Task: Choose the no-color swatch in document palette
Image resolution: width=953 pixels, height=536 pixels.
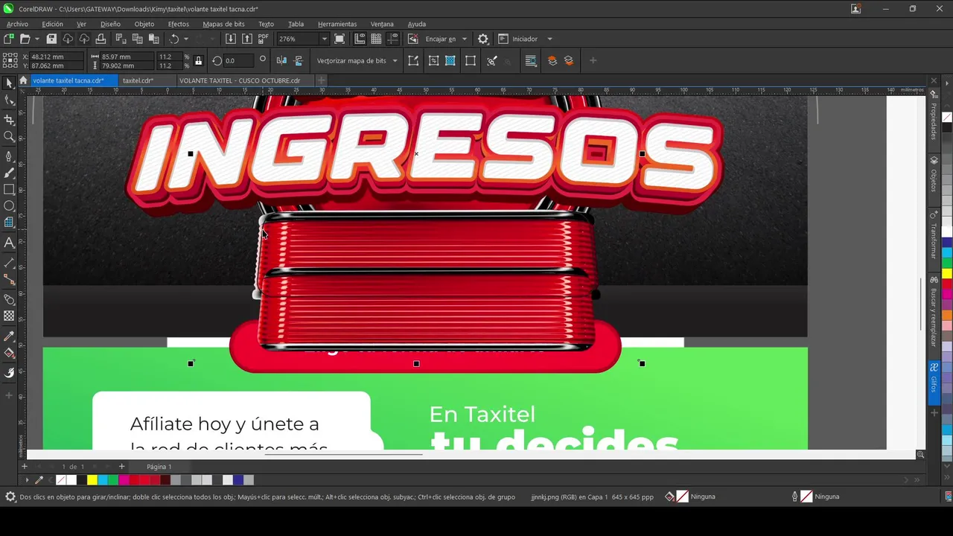Action: pyautogui.click(x=61, y=480)
